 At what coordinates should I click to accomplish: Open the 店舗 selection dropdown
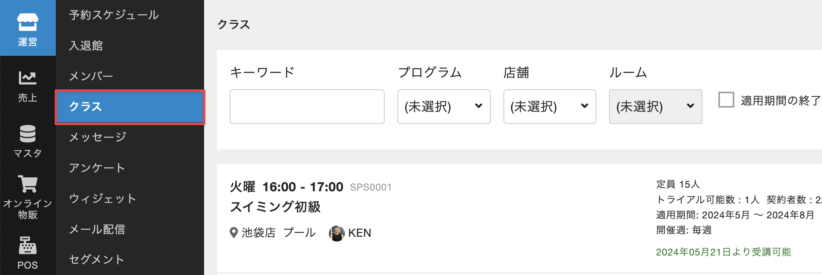click(549, 106)
